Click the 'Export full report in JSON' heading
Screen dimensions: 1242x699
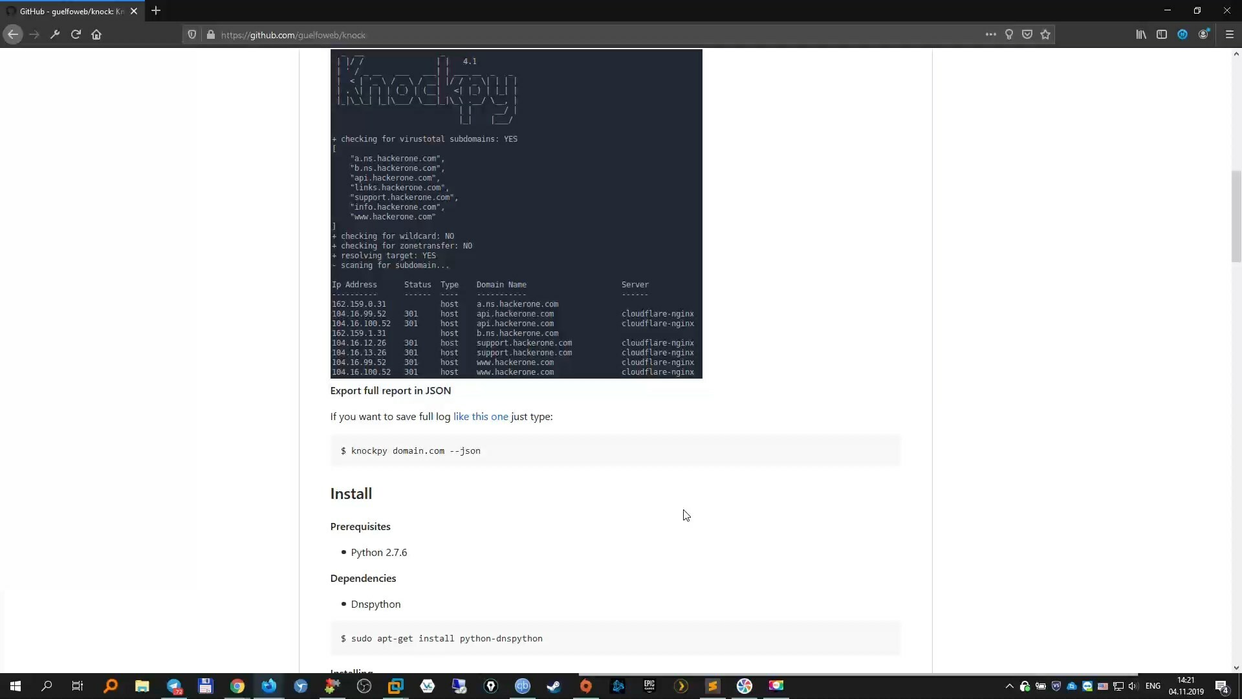coord(391,390)
